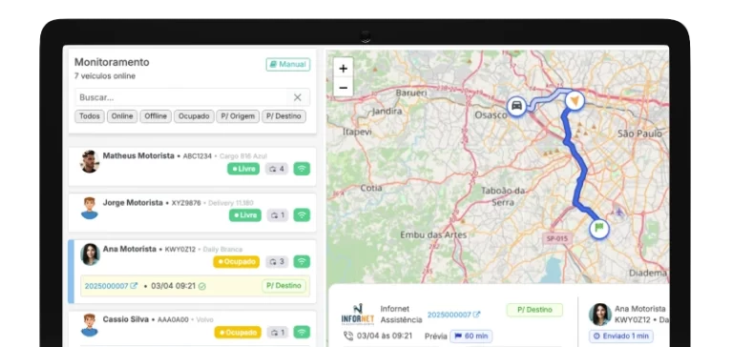
Task: Click the Infornet logo in details panel
Action: coord(357,315)
